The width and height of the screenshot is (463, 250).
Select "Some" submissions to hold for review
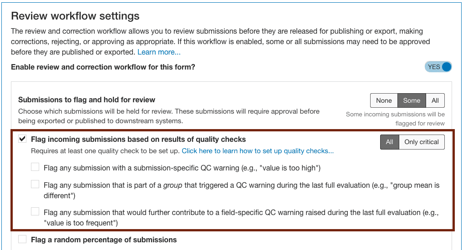click(x=412, y=100)
